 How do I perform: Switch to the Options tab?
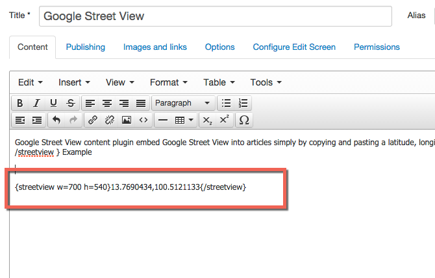[219, 47]
